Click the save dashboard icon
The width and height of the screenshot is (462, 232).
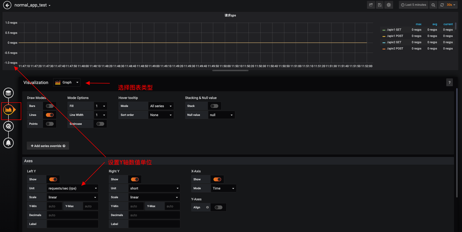pos(380,5)
